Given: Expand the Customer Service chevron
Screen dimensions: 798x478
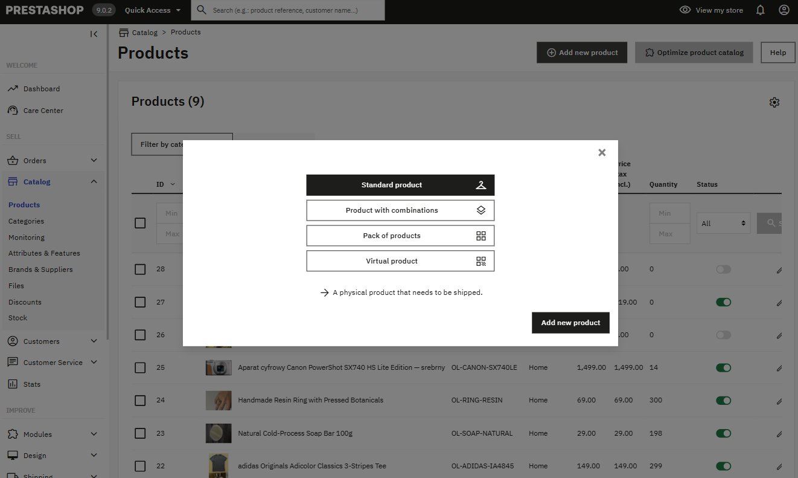Looking at the screenshot, I should click(94, 362).
